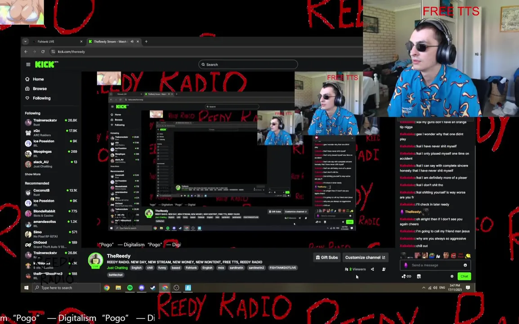Open File Explorer from the taskbar
Image resolution: width=519 pixels, height=324 pixels.
(x=118, y=288)
